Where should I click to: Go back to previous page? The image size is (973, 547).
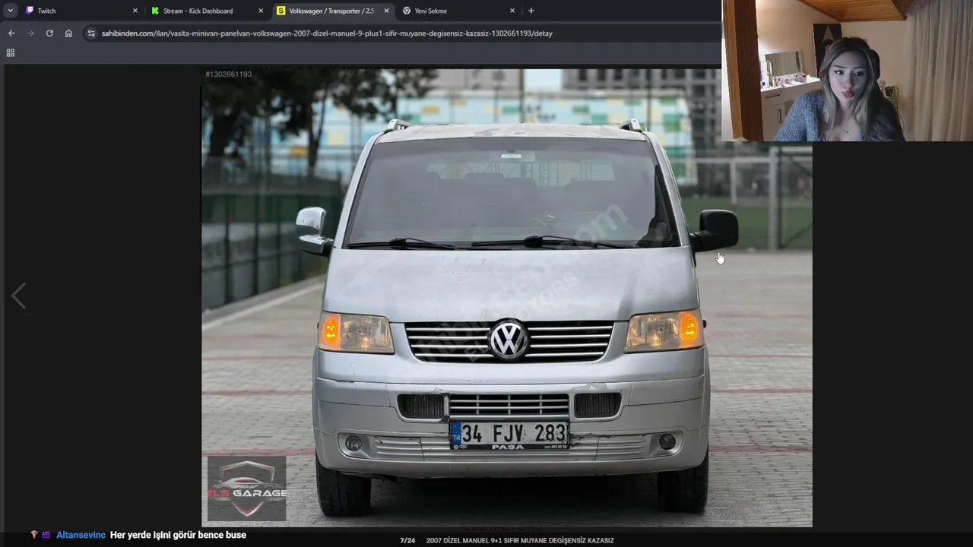(x=11, y=33)
